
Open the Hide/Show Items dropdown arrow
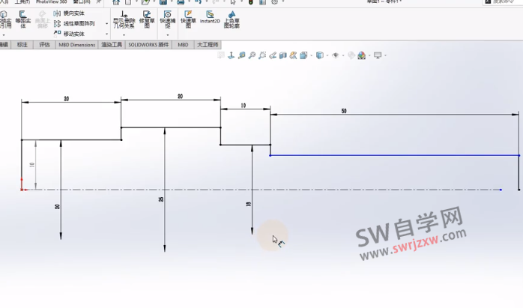(x=343, y=55)
